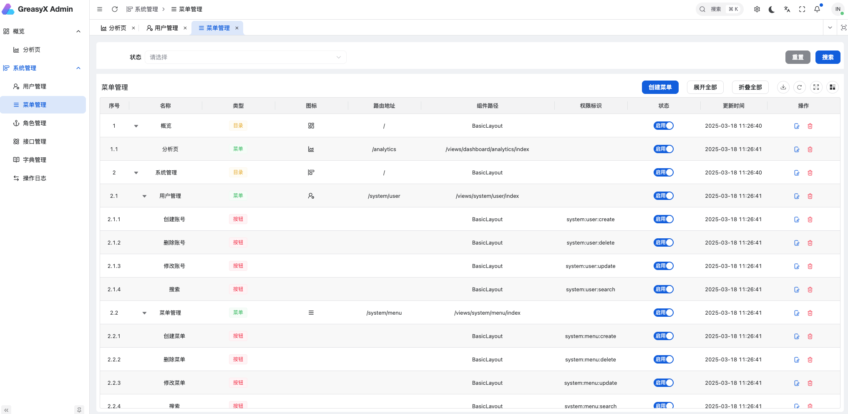Delete the 创建账号 row with trash icon
Screen dimensions: 848x414
tap(810, 220)
